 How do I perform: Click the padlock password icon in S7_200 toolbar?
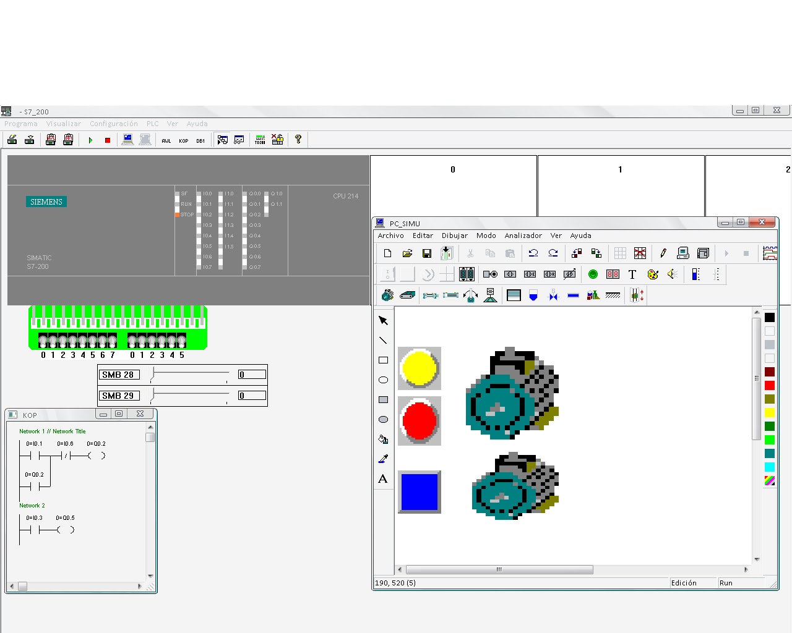(278, 140)
